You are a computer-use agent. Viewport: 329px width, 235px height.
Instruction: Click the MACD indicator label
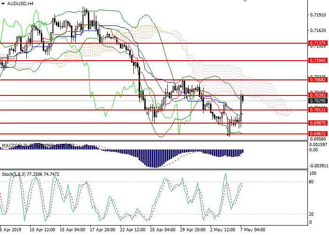point(9,146)
